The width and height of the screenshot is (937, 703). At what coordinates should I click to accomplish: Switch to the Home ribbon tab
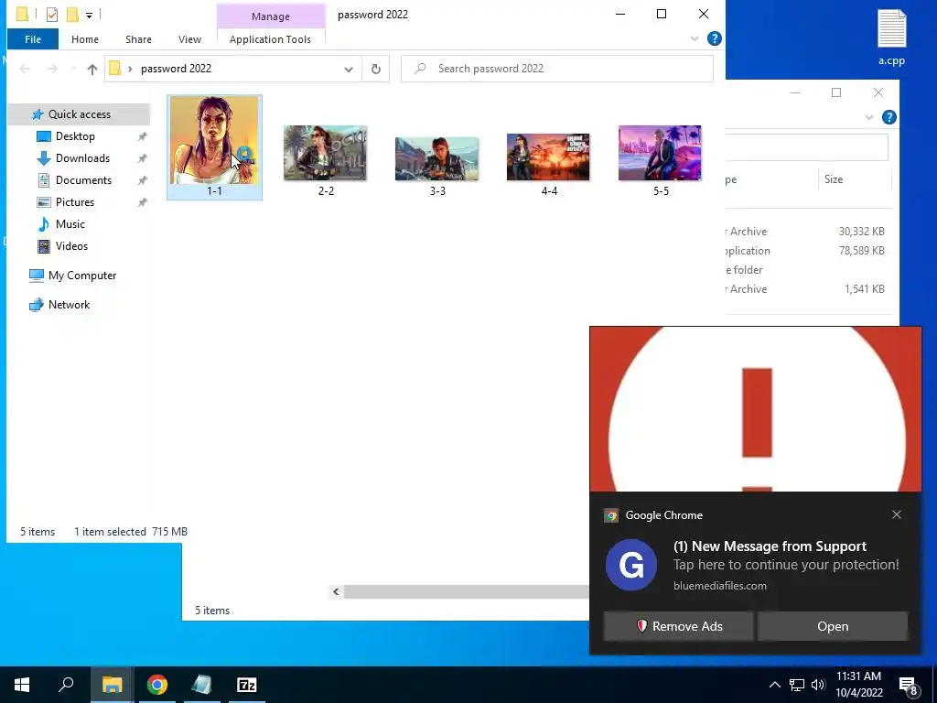pyautogui.click(x=85, y=38)
